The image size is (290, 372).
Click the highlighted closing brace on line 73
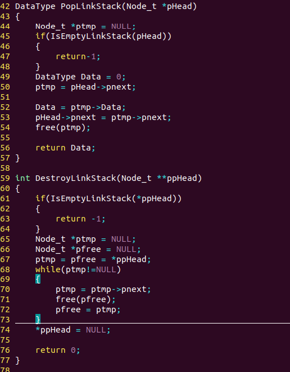tap(38, 320)
